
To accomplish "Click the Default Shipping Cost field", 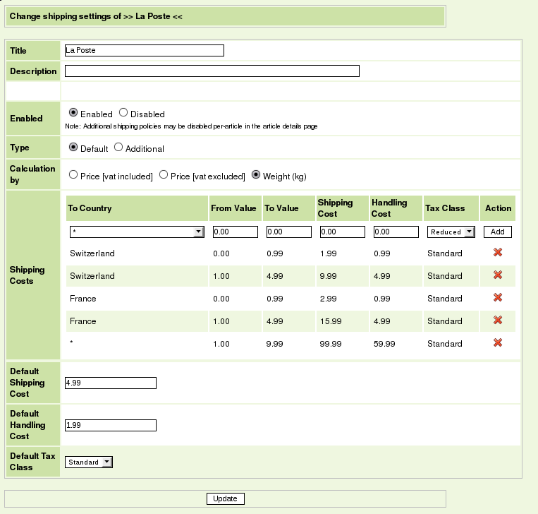I will click(x=110, y=383).
